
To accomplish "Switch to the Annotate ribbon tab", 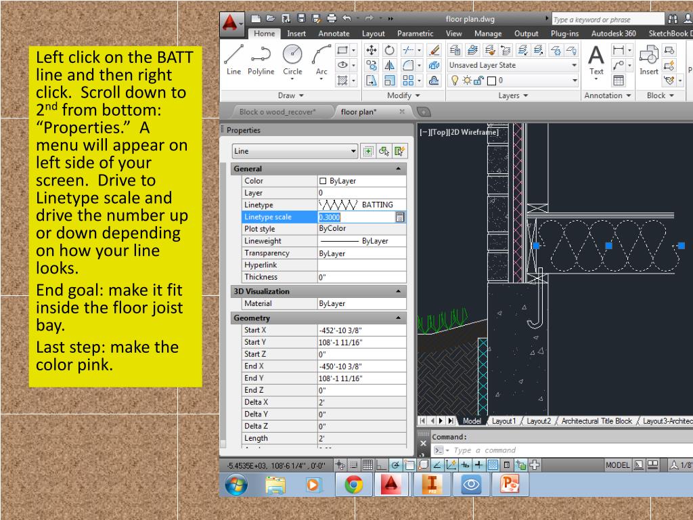I will (334, 34).
